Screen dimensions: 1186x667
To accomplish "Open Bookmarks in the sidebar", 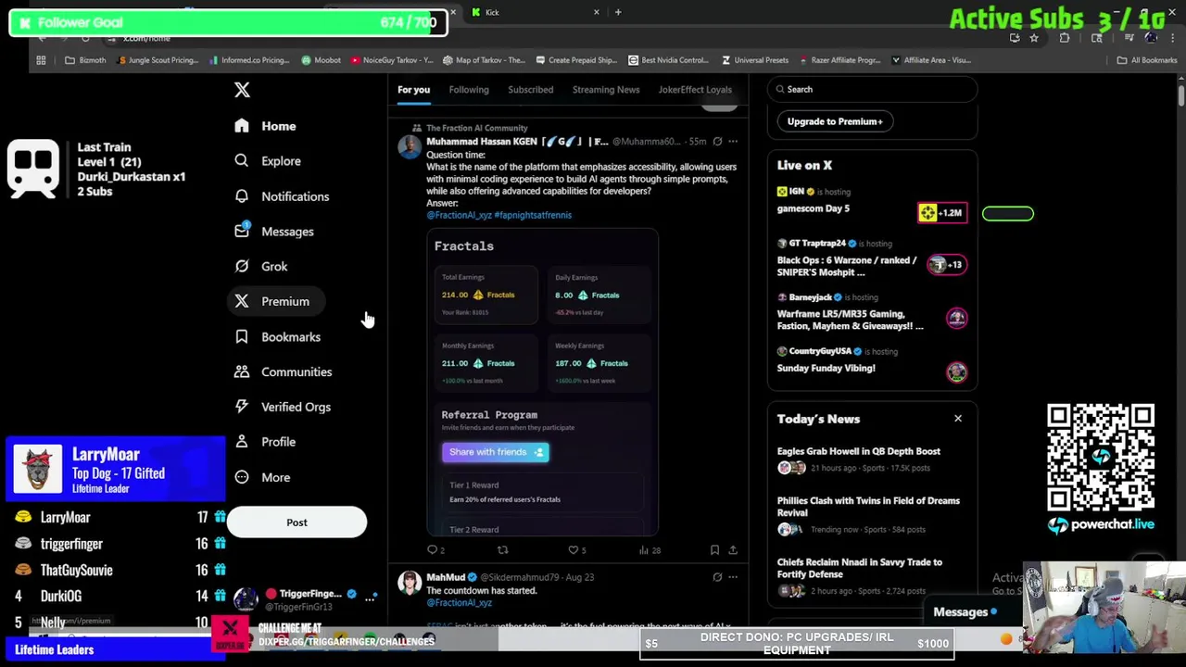I will click(x=277, y=337).
